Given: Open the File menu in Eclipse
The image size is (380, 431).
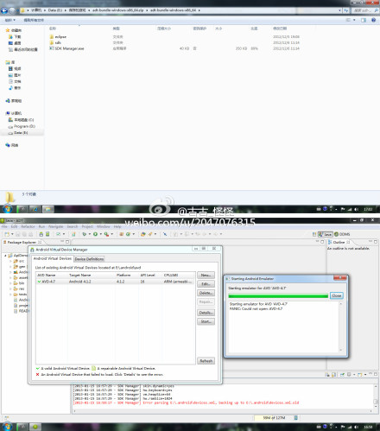Looking at the screenshot, I should click(x=4, y=226).
